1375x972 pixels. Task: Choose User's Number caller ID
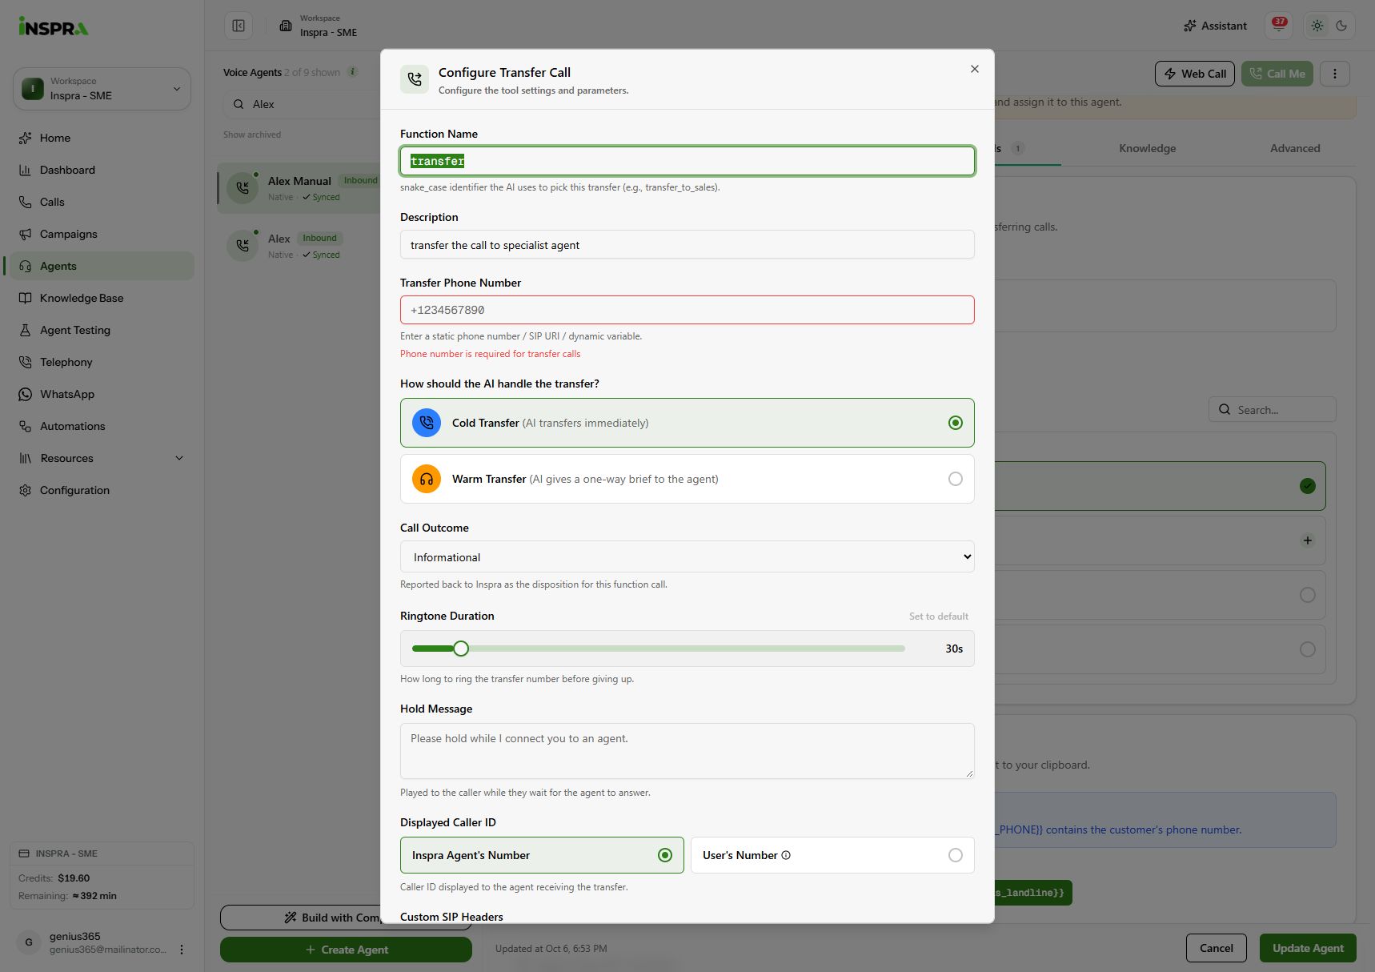tap(832, 855)
